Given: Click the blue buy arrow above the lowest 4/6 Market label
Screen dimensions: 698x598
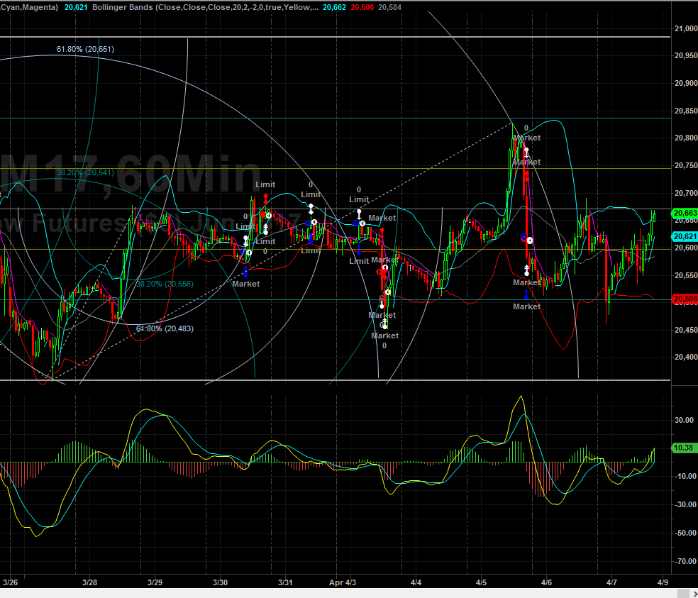Looking at the screenshot, I should 526,293.
